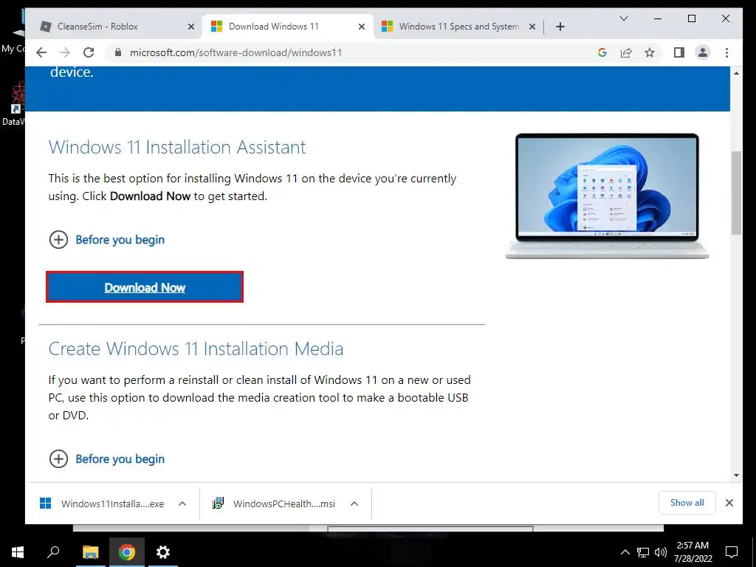Open the downloaded Windows11Installa....exe file
This screenshot has height=567, width=756.
(102, 504)
